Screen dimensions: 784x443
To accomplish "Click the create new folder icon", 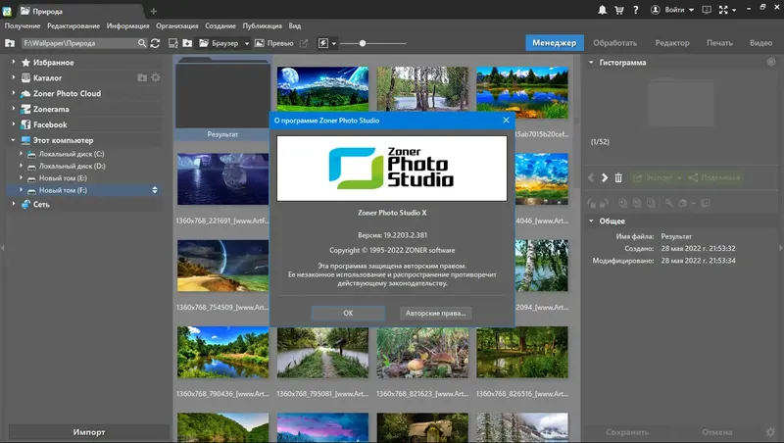I will coord(187,44).
